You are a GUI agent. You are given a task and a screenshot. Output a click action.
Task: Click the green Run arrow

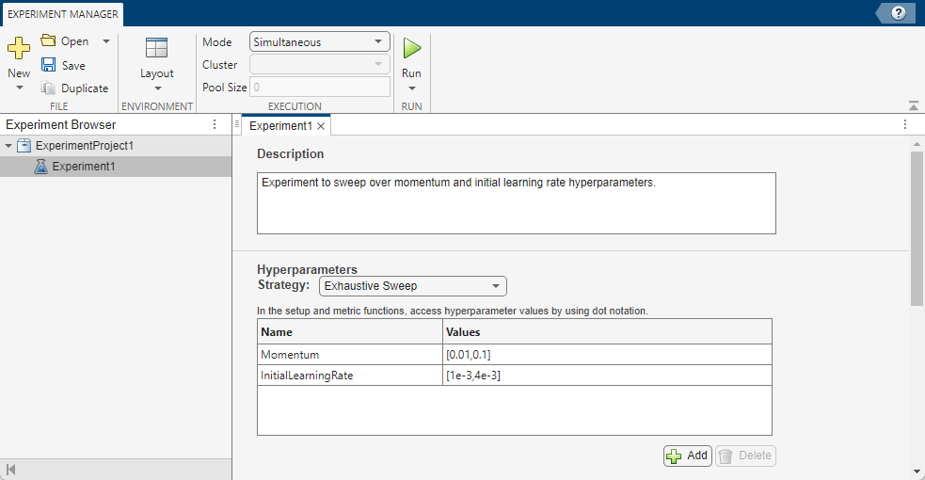(411, 48)
